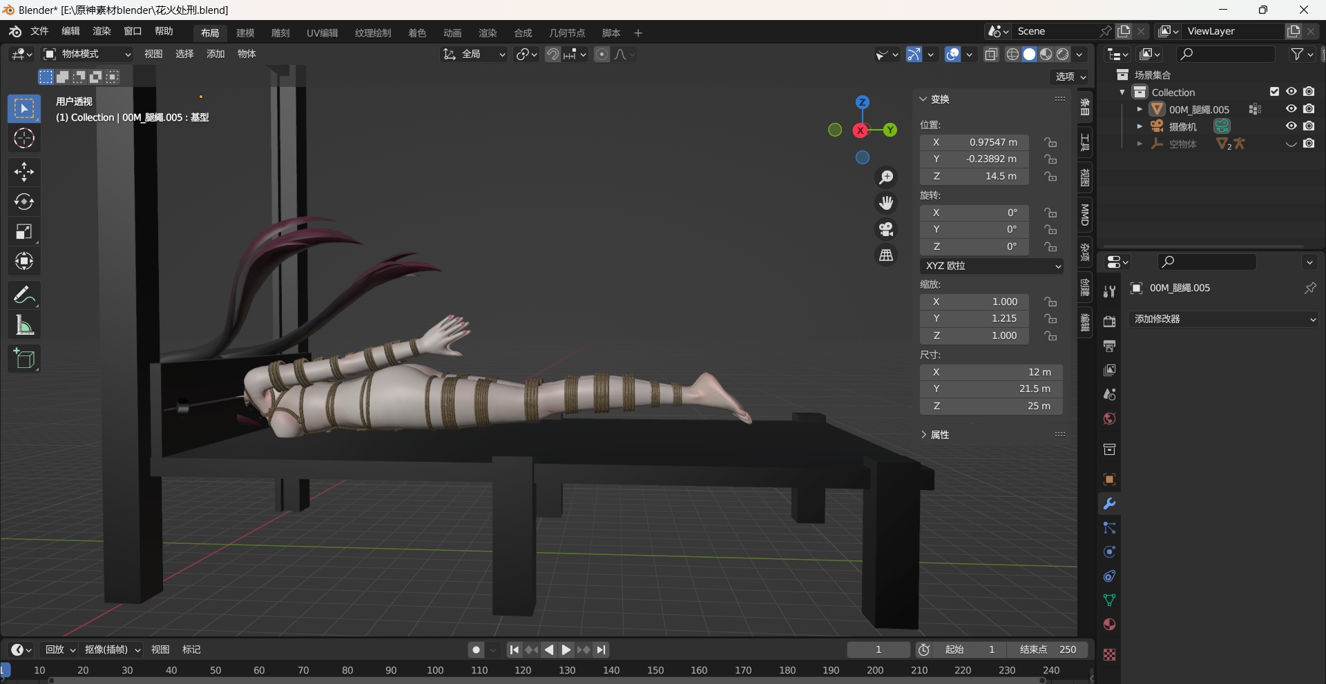Toggle render camera icon for Collection
1326x684 pixels.
[x=1309, y=92]
